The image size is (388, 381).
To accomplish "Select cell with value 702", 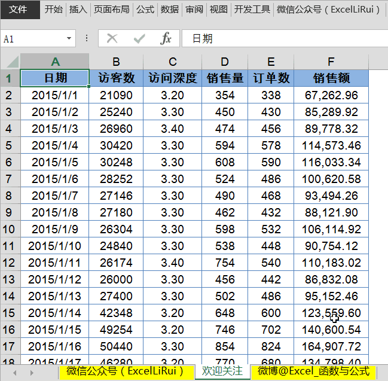I will click(271, 330).
